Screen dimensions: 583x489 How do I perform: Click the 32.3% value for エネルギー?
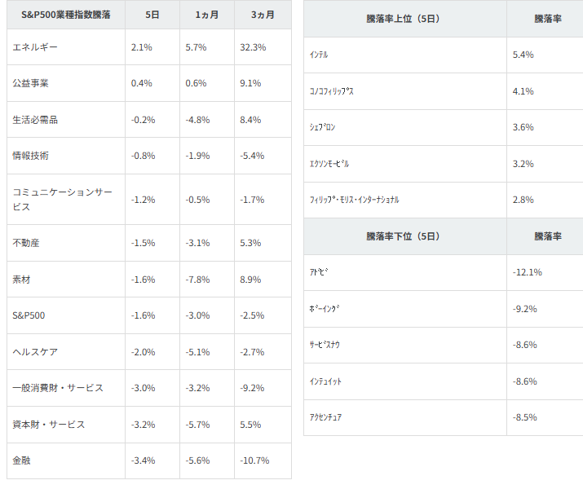click(253, 47)
